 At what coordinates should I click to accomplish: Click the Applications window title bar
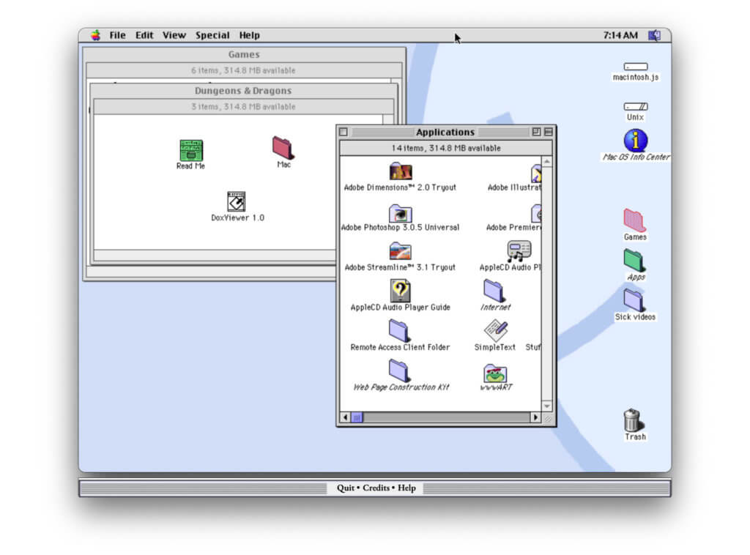coord(445,132)
